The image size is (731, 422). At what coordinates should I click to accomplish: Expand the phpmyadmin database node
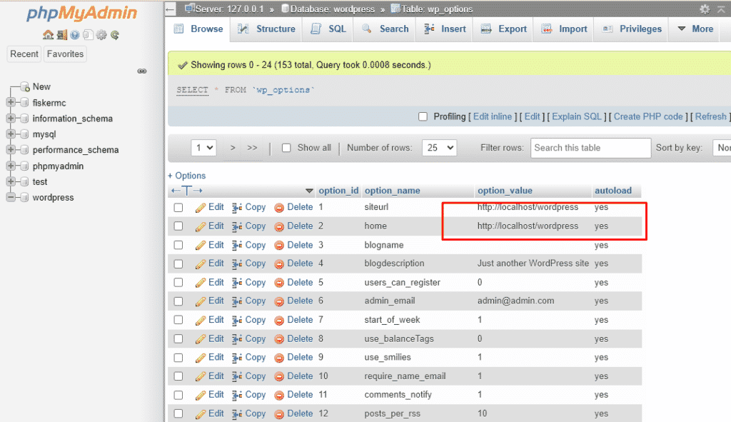pyautogui.click(x=10, y=166)
